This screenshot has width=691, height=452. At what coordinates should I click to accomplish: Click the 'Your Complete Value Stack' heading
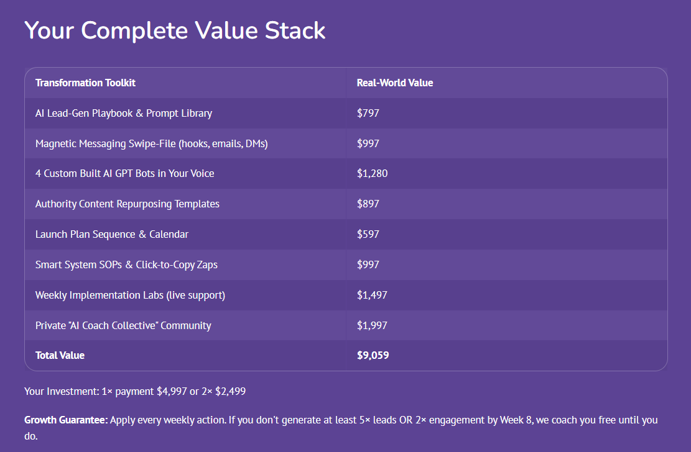click(x=175, y=30)
